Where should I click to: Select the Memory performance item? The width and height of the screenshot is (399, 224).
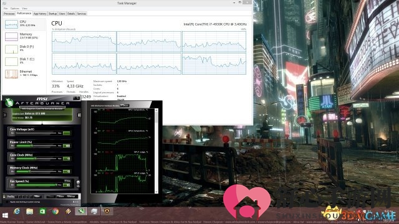25,36
